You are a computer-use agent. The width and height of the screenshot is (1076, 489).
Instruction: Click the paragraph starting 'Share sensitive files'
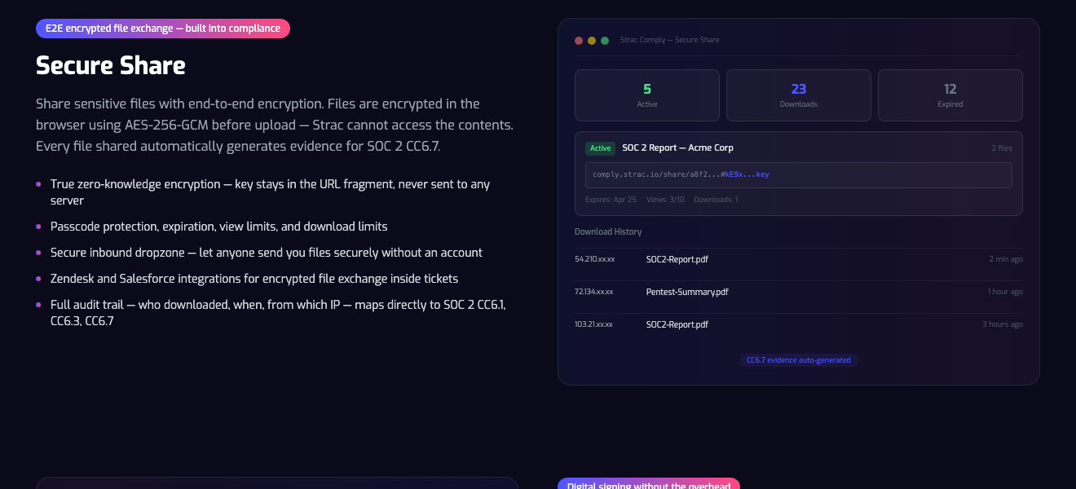click(275, 126)
